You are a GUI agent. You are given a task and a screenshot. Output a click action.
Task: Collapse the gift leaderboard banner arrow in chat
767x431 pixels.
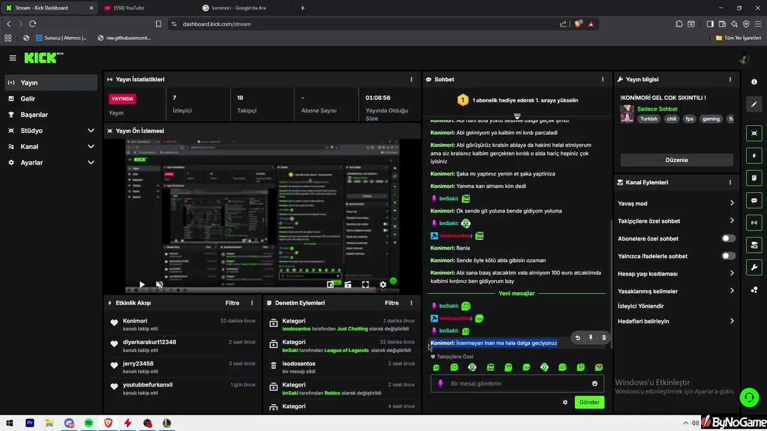(x=517, y=116)
